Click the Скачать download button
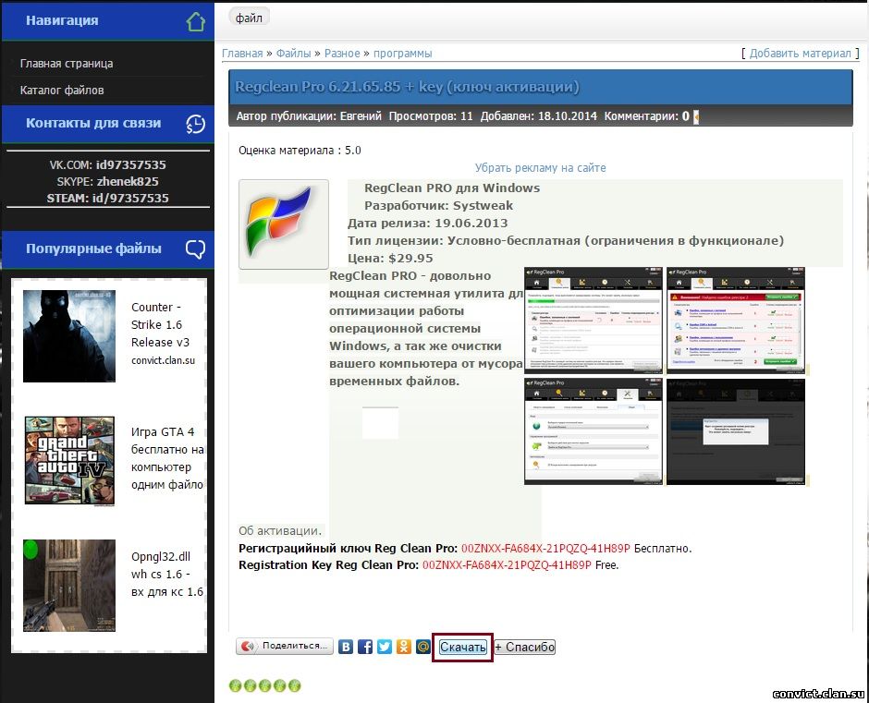This screenshot has width=869, height=703. (463, 647)
